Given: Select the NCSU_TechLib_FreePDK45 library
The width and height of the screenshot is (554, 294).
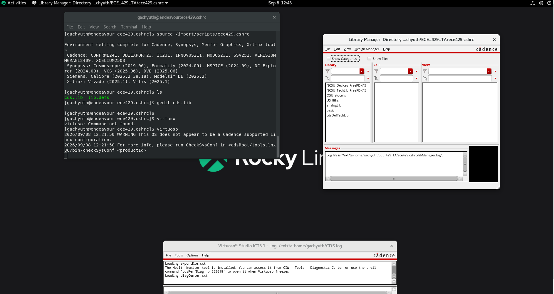Looking at the screenshot, I should click(346, 90).
